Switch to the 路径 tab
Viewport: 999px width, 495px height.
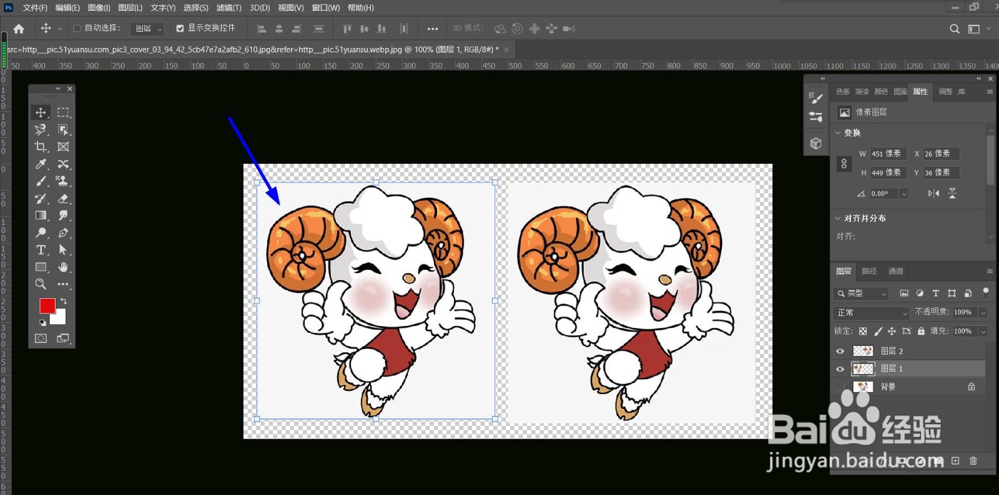click(x=869, y=271)
